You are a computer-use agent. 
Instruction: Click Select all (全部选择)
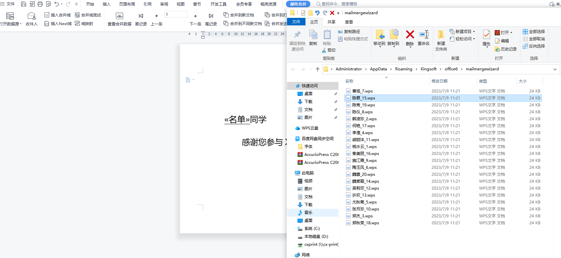(x=534, y=32)
